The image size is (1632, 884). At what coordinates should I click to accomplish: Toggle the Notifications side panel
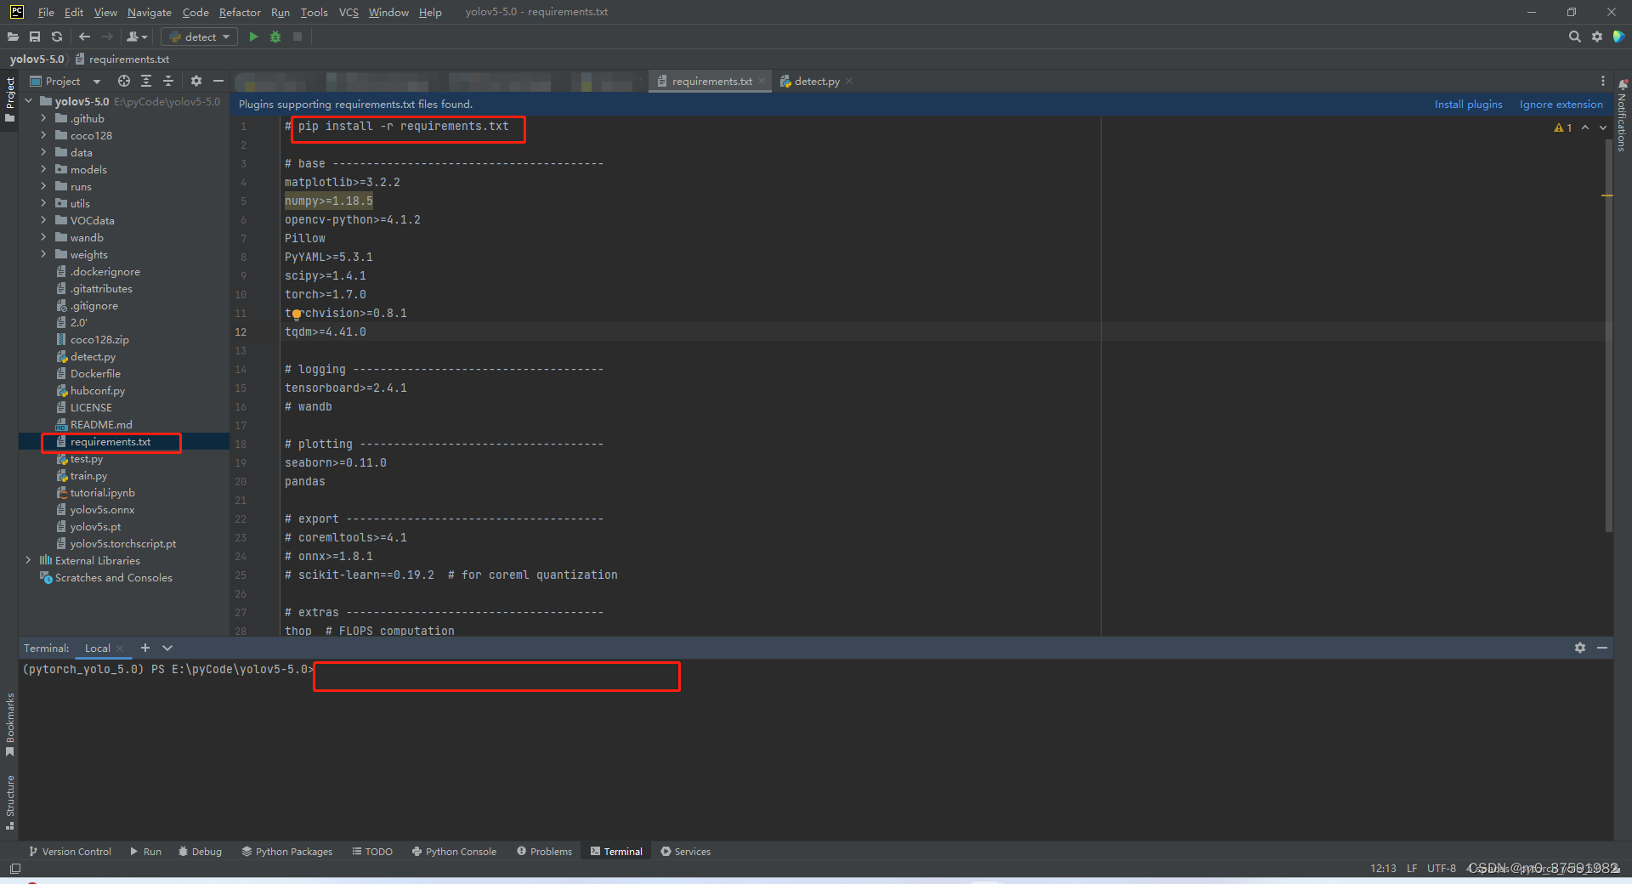(x=1622, y=116)
